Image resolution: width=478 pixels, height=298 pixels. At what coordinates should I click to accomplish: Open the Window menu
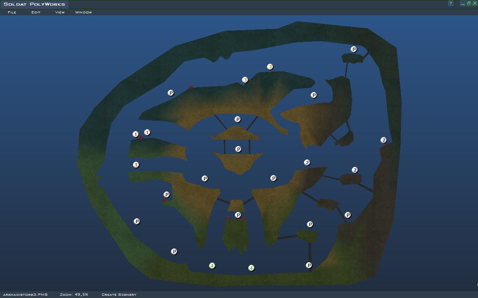pyautogui.click(x=83, y=12)
